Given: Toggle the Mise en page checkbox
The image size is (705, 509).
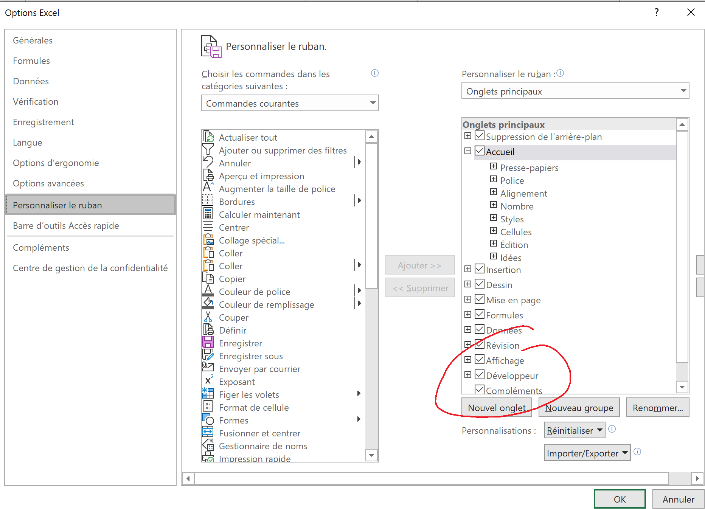Looking at the screenshot, I should [480, 299].
